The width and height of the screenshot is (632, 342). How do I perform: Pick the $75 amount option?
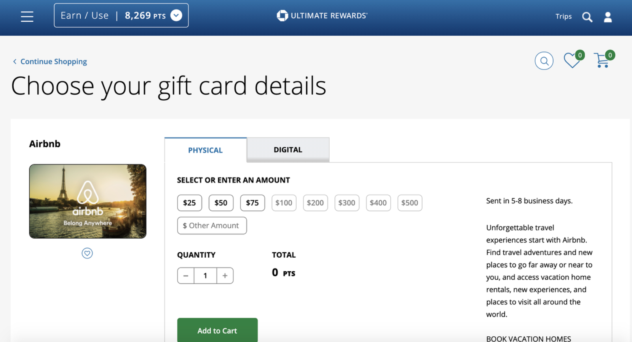pyautogui.click(x=252, y=203)
